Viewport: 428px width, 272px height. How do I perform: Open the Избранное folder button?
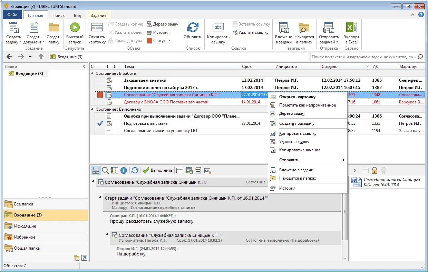(46, 237)
